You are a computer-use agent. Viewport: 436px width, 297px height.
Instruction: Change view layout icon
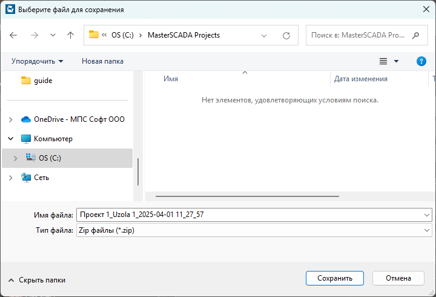click(383, 61)
